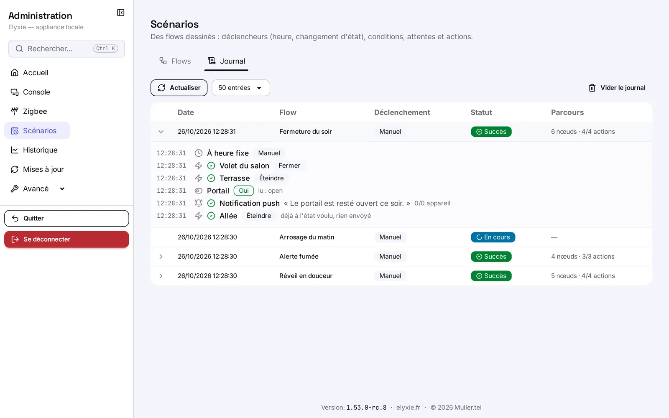Click Vider le journal button
The image size is (669, 418).
pos(617,88)
